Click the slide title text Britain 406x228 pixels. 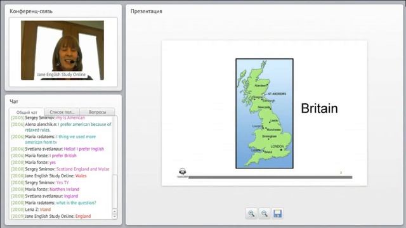tap(319, 108)
